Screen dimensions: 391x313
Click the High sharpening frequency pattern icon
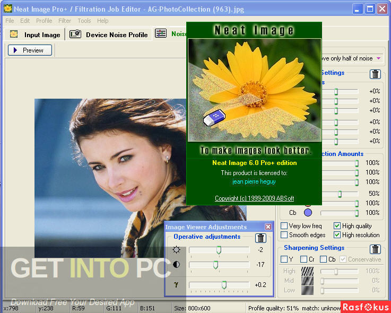(x=307, y=271)
